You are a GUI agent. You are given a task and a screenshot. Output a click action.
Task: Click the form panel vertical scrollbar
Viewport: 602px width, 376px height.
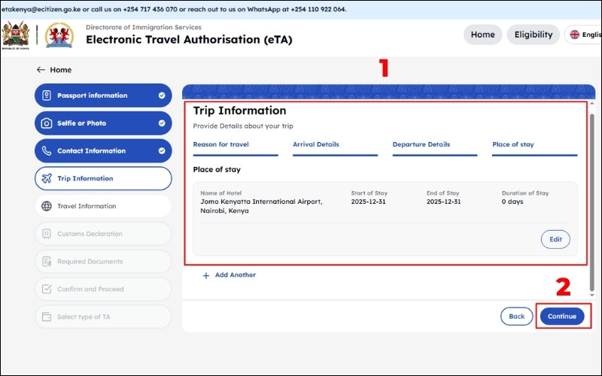pyautogui.click(x=591, y=202)
